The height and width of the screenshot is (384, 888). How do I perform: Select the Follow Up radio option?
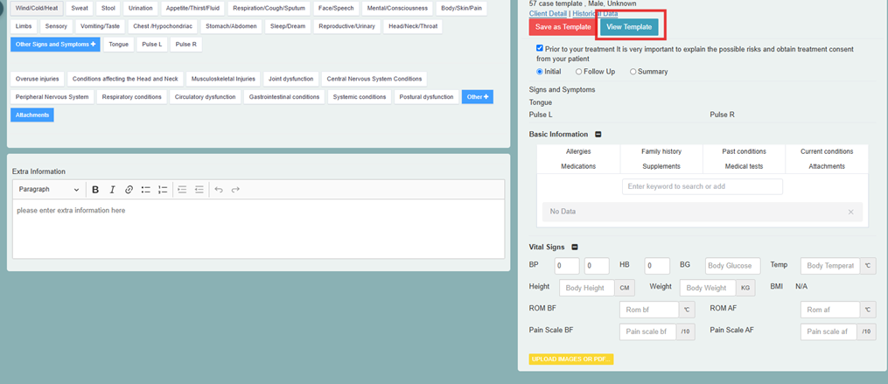click(x=579, y=72)
